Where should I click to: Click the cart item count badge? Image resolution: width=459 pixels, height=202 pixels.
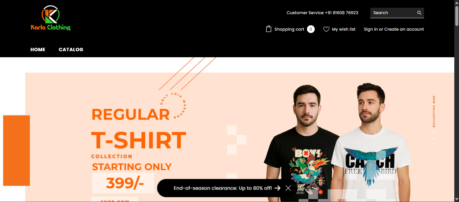tap(311, 29)
